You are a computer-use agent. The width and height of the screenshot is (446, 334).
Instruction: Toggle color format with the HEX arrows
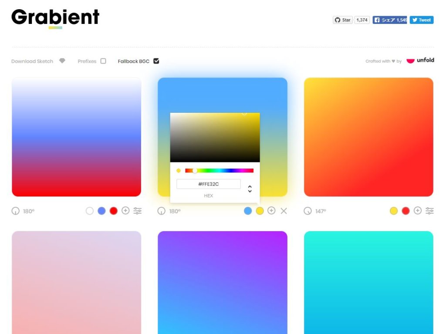250,189
